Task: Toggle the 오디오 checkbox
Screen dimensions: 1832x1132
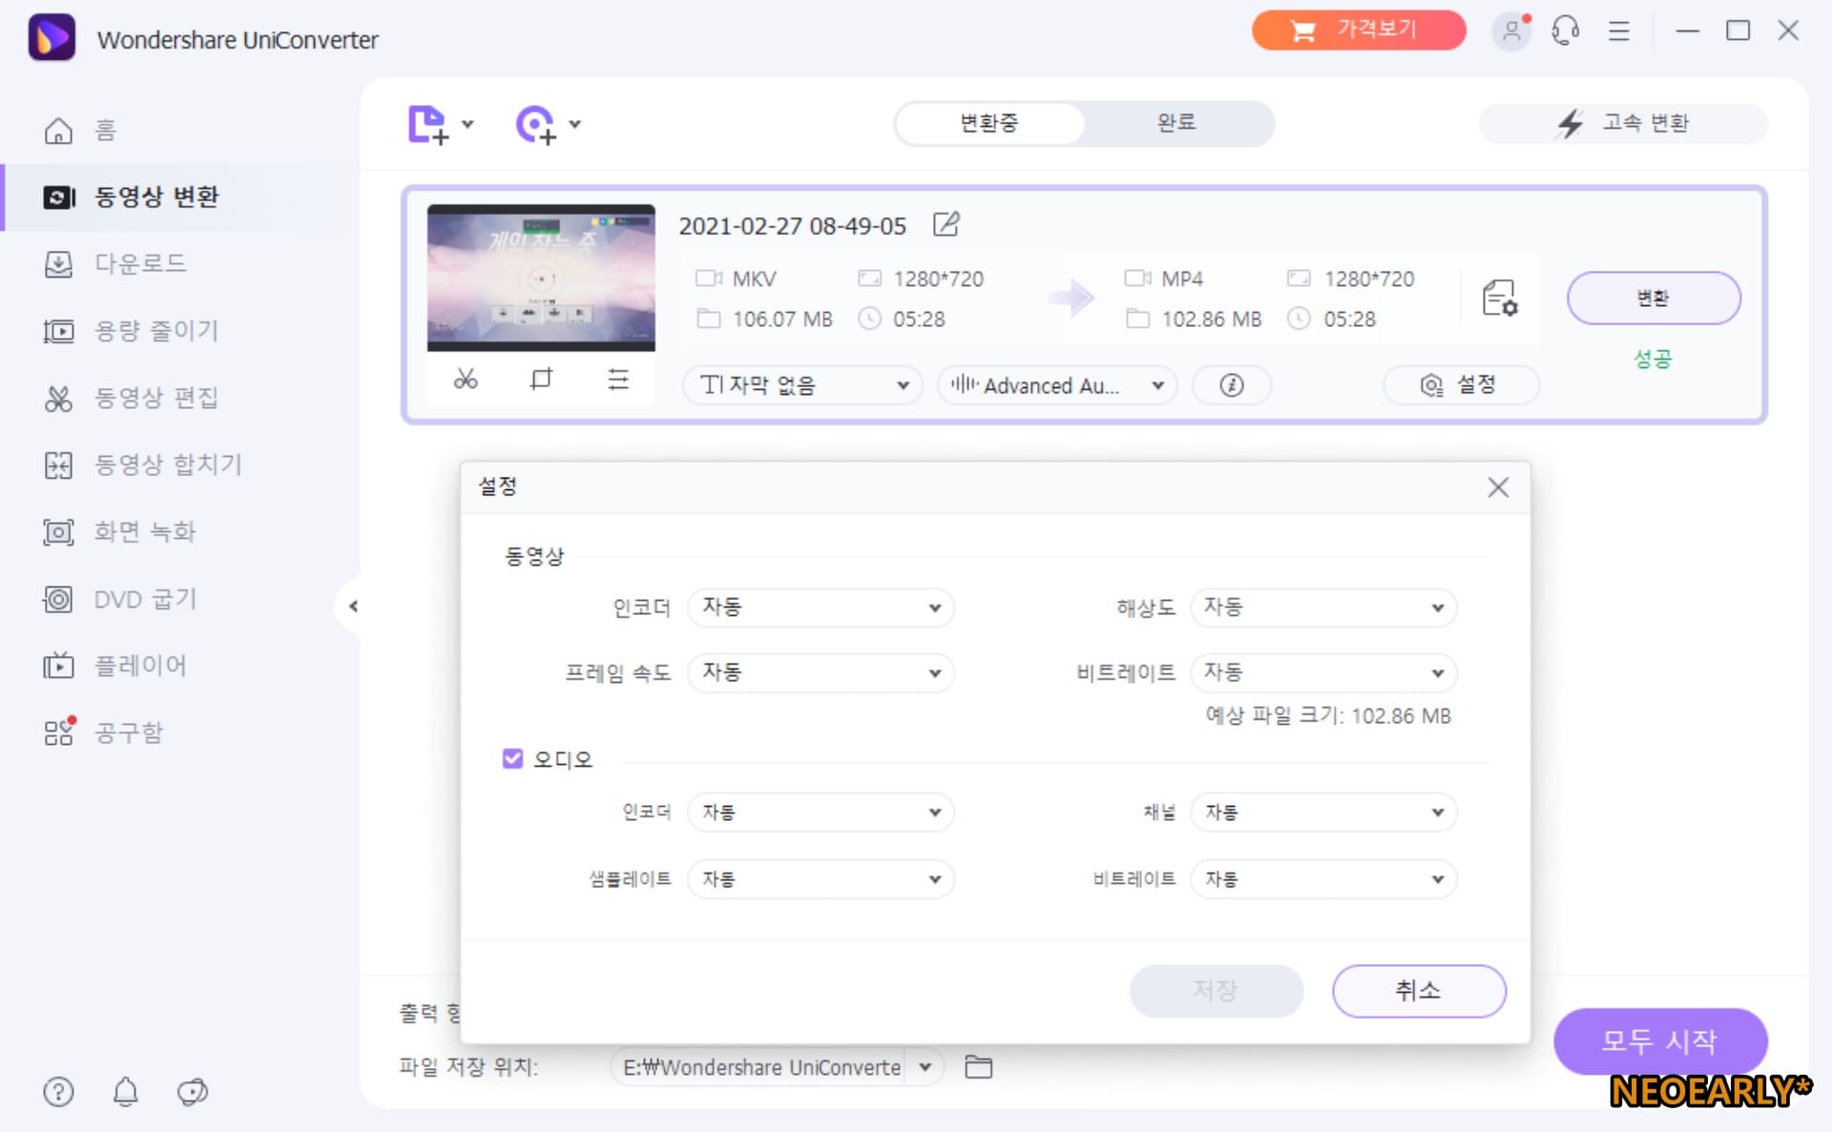Action: (x=512, y=759)
